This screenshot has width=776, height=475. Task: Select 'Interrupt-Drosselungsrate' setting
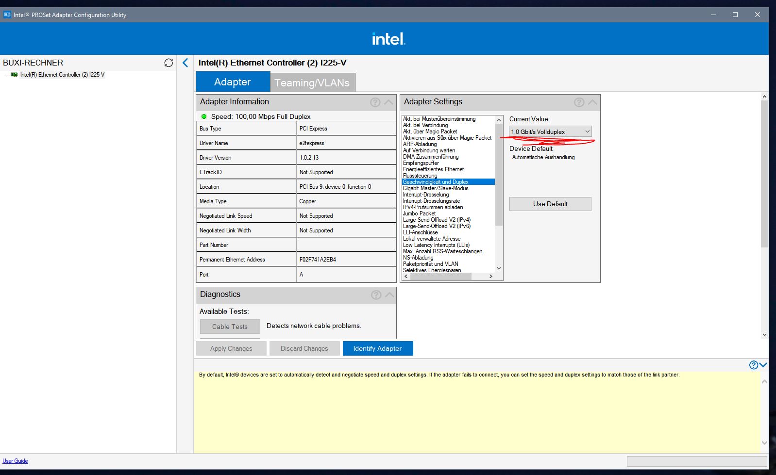click(x=431, y=201)
